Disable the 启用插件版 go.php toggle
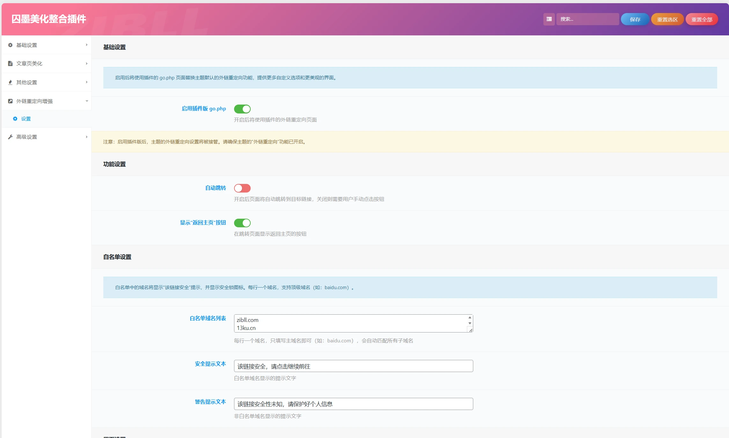729x438 pixels. [242, 109]
